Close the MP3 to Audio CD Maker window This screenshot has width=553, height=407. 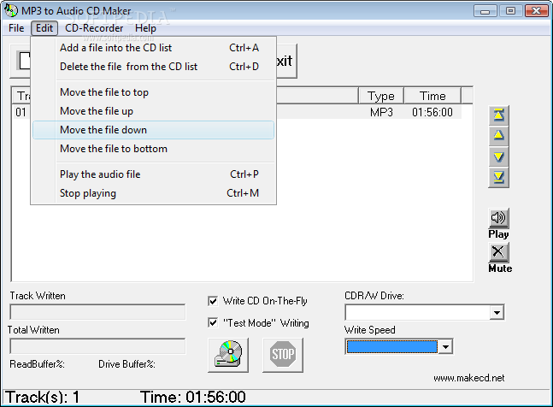pyautogui.click(x=536, y=11)
